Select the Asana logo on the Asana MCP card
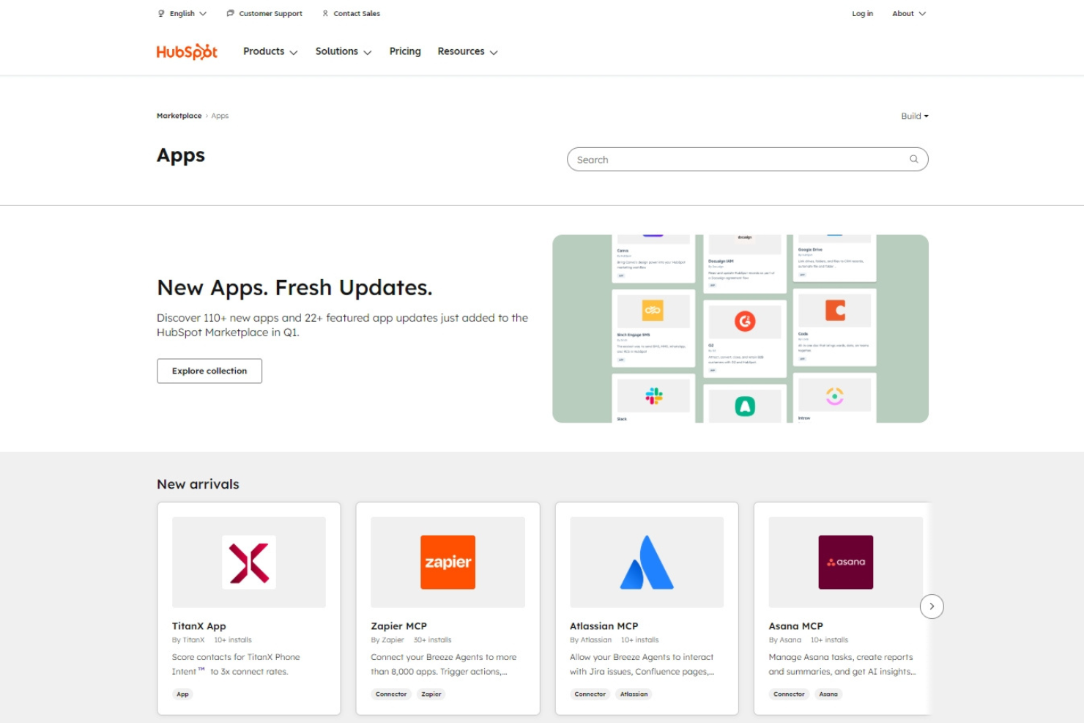This screenshot has width=1084, height=723. click(x=845, y=562)
